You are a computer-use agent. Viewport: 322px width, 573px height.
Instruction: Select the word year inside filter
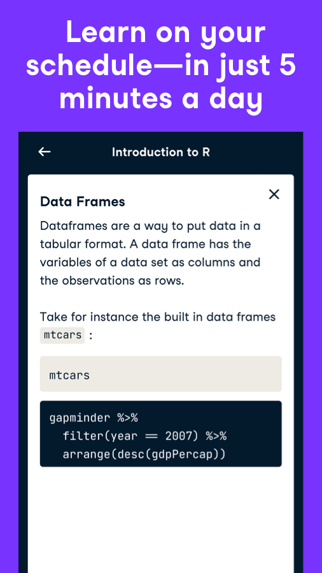click(124, 436)
